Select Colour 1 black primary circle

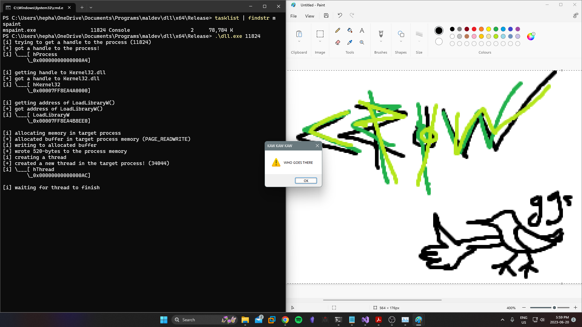click(x=439, y=30)
